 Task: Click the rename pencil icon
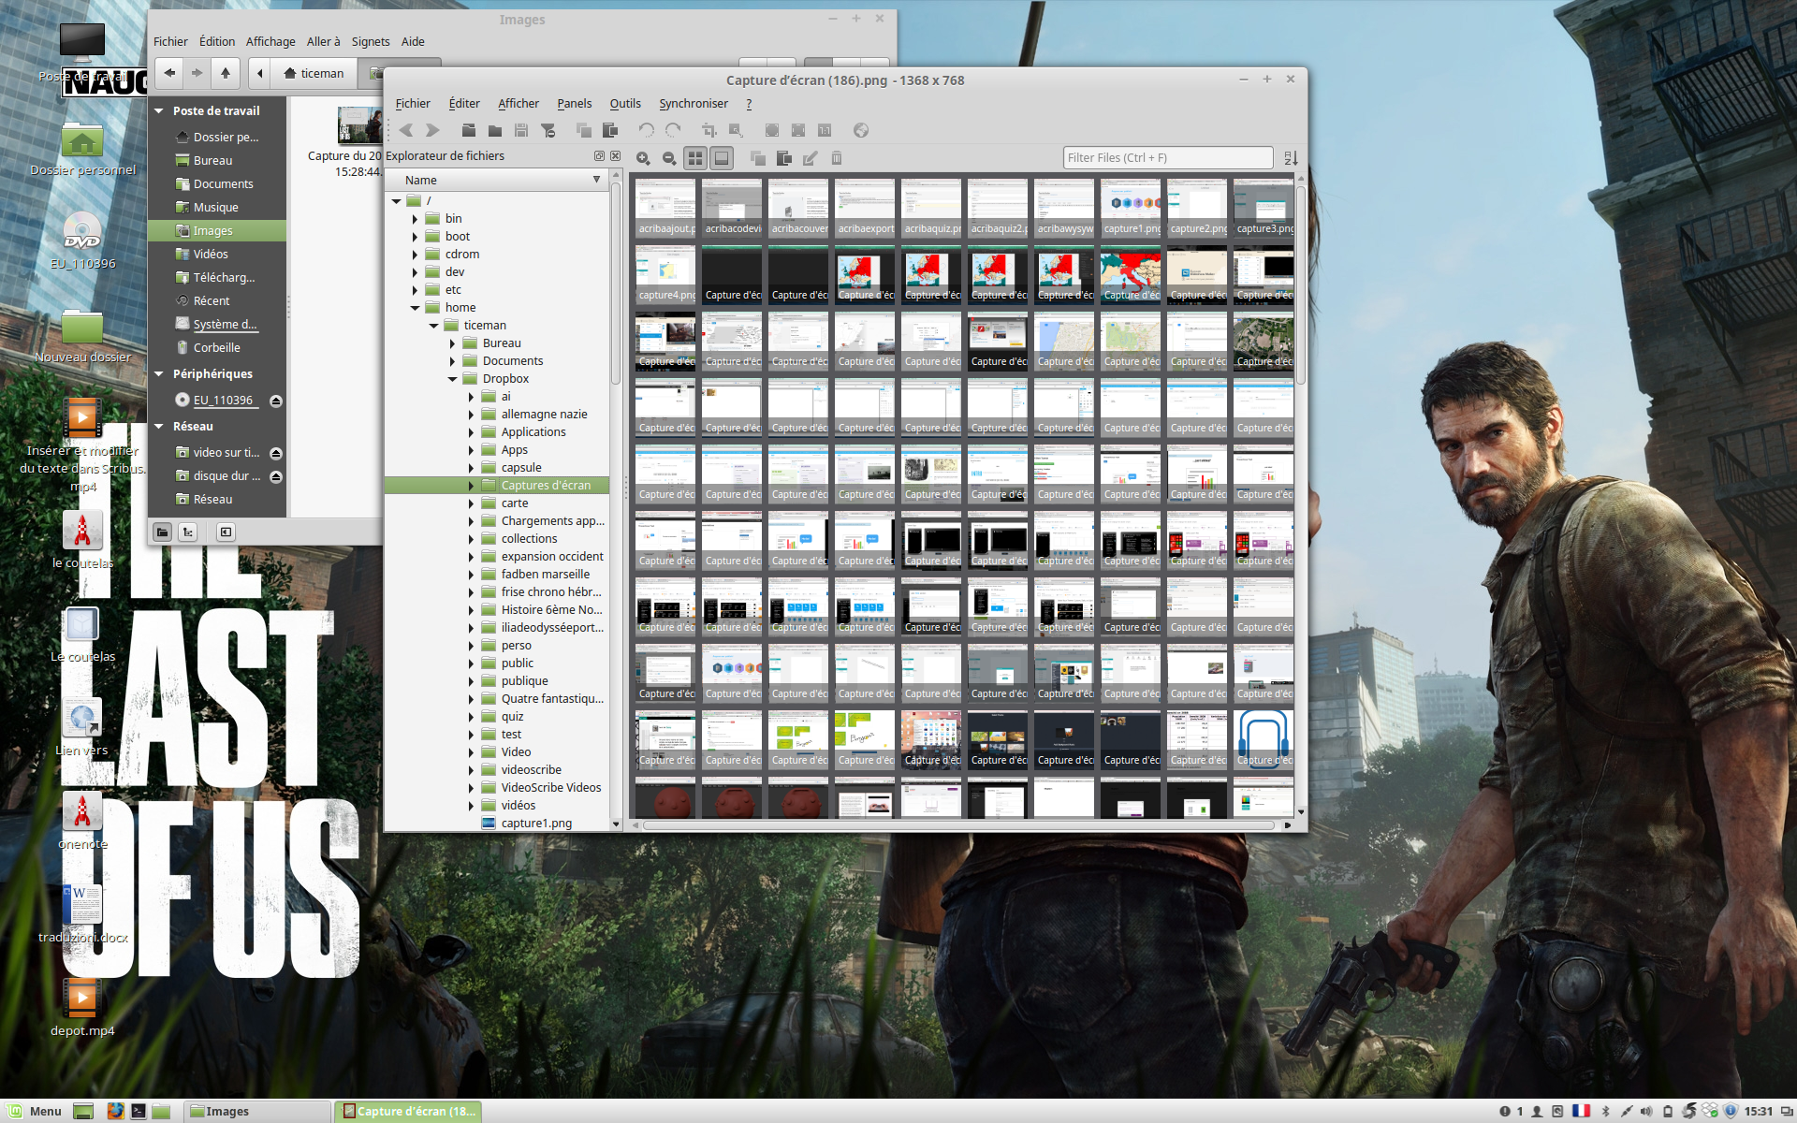tap(811, 158)
